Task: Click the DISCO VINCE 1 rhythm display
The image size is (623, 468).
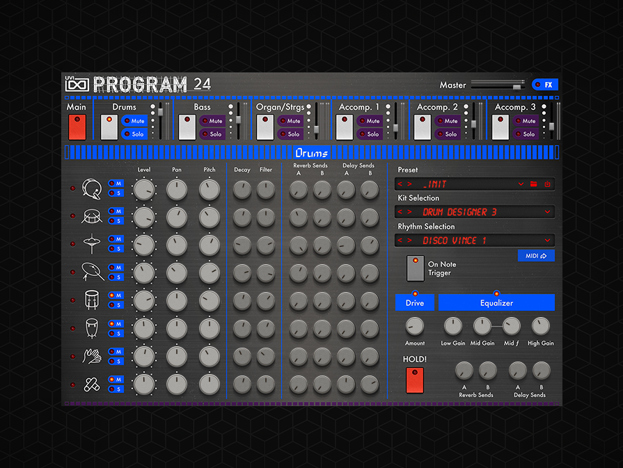Action: [455, 241]
